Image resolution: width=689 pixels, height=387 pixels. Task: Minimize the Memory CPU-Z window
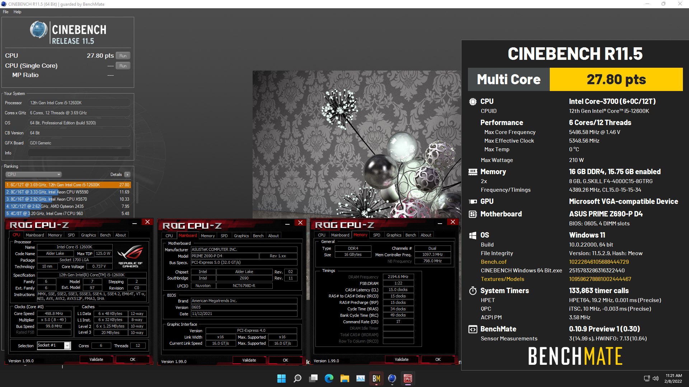click(x=440, y=223)
